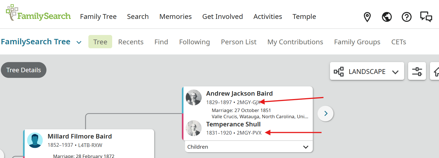This screenshot has width=439, height=158.
Task: Open tree display options sliders icon
Action: [x=417, y=71]
